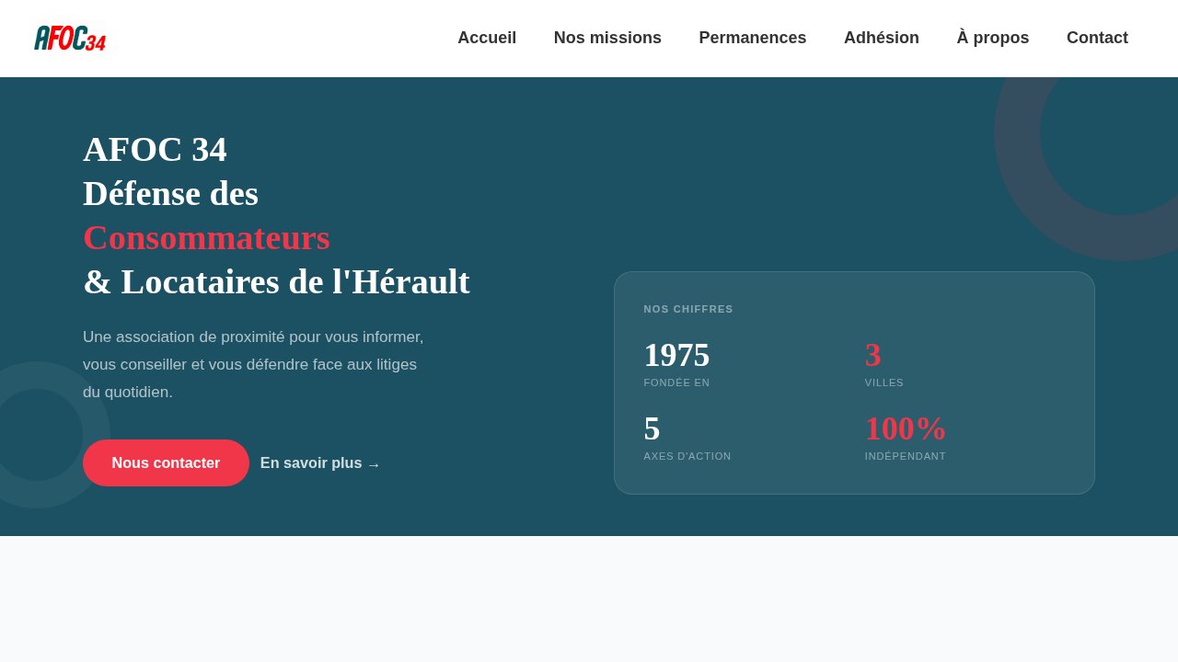Click the text & Locataires de l'Hérault

coord(276,281)
